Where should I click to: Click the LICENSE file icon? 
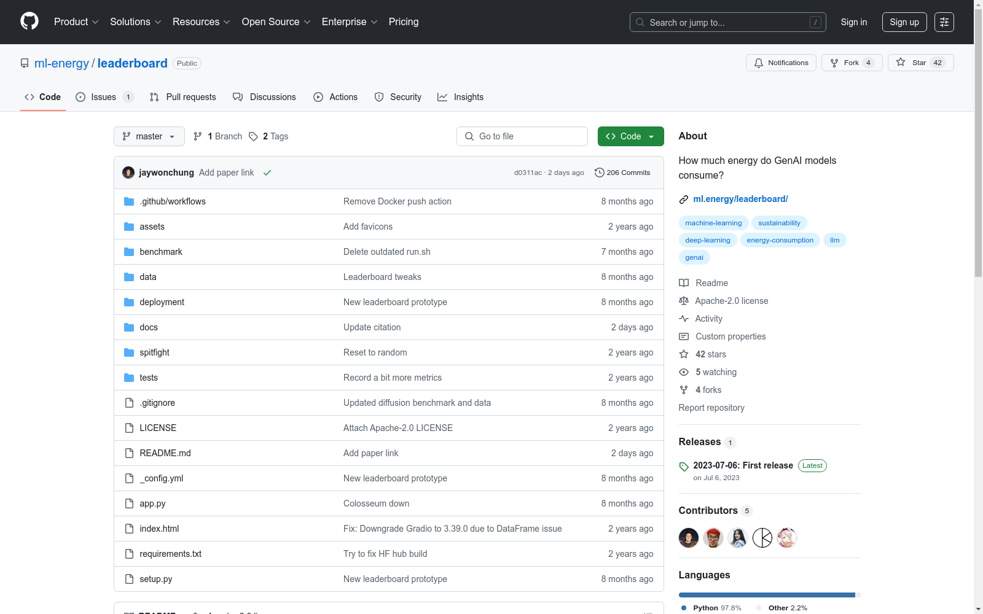point(129,428)
